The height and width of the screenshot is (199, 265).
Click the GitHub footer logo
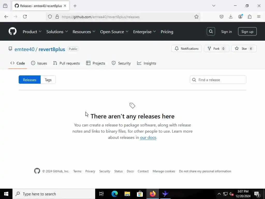37,171
